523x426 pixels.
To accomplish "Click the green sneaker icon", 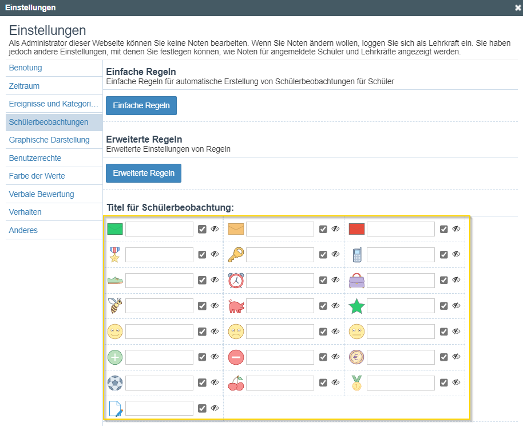I will 115,281.
